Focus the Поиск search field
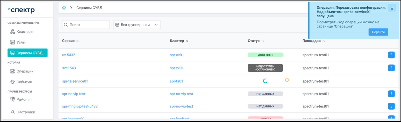This screenshot has height=122, width=401. tap(87, 25)
